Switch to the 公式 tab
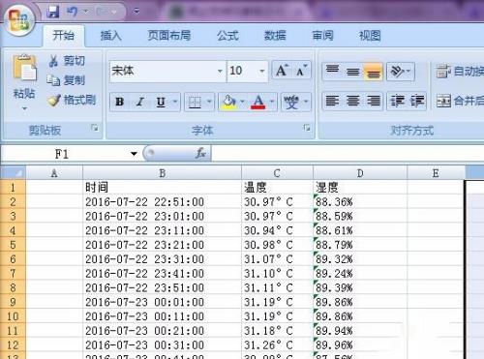 coord(227,35)
